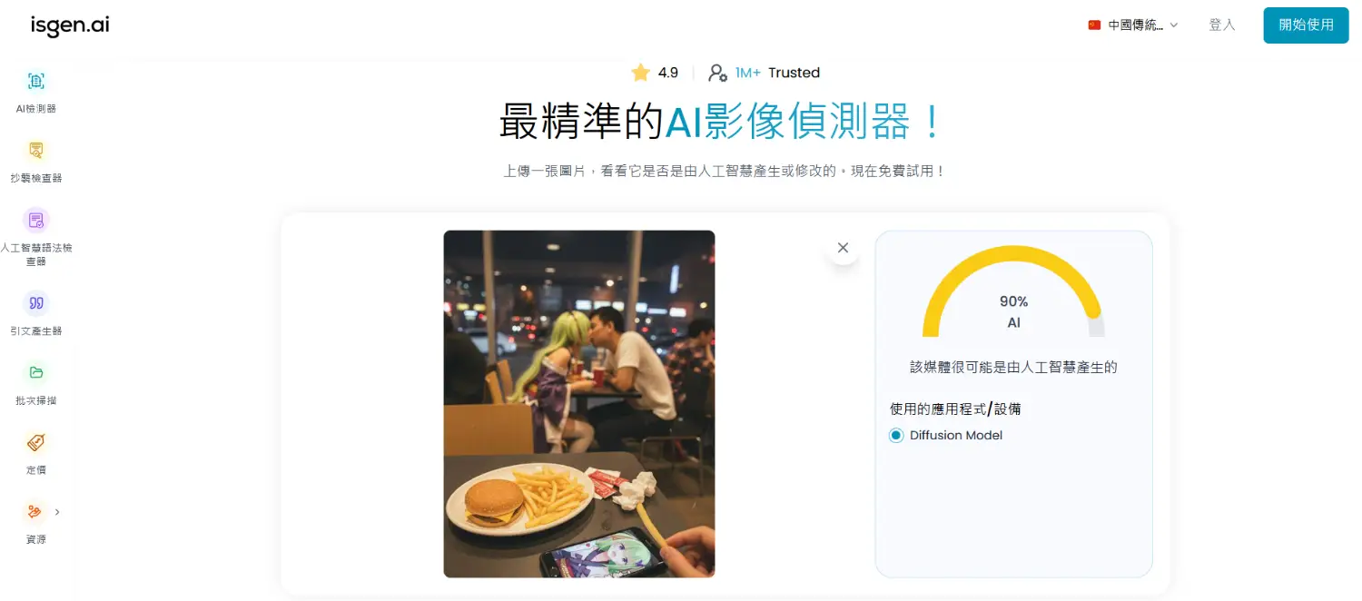Image resolution: width=1362 pixels, height=601 pixels.
Task: Click the 1M+ Trusted label
Action: tap(777, 73)
